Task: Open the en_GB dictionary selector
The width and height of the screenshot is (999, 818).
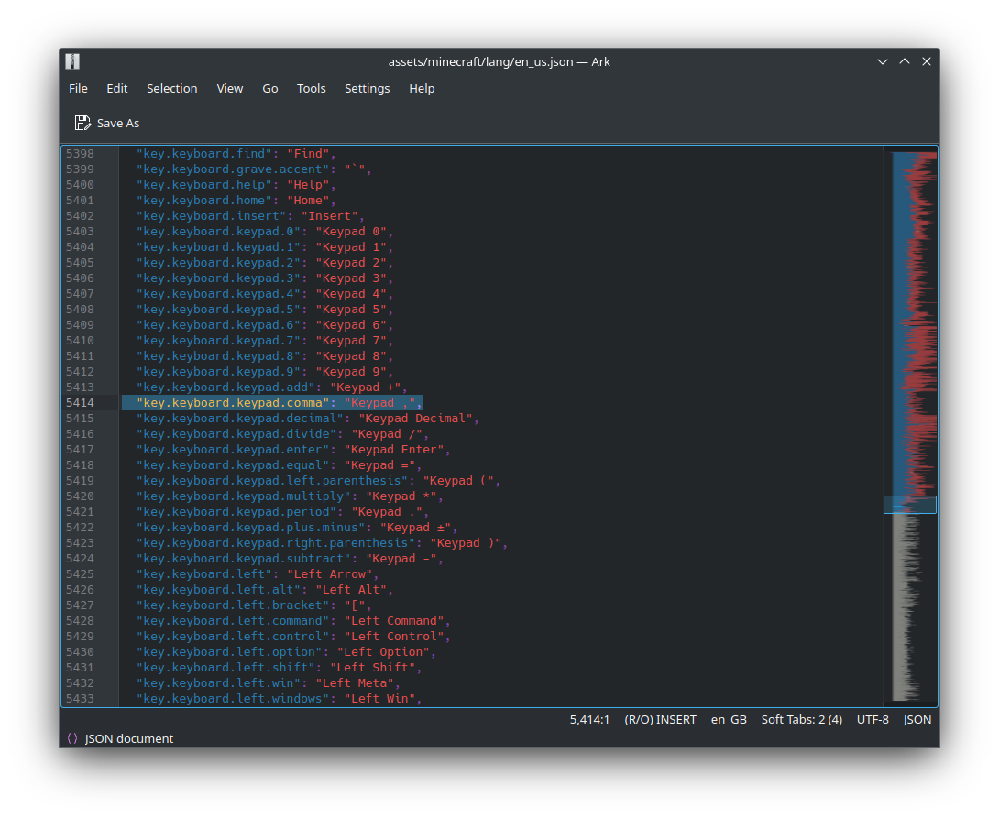Action: 729,719
